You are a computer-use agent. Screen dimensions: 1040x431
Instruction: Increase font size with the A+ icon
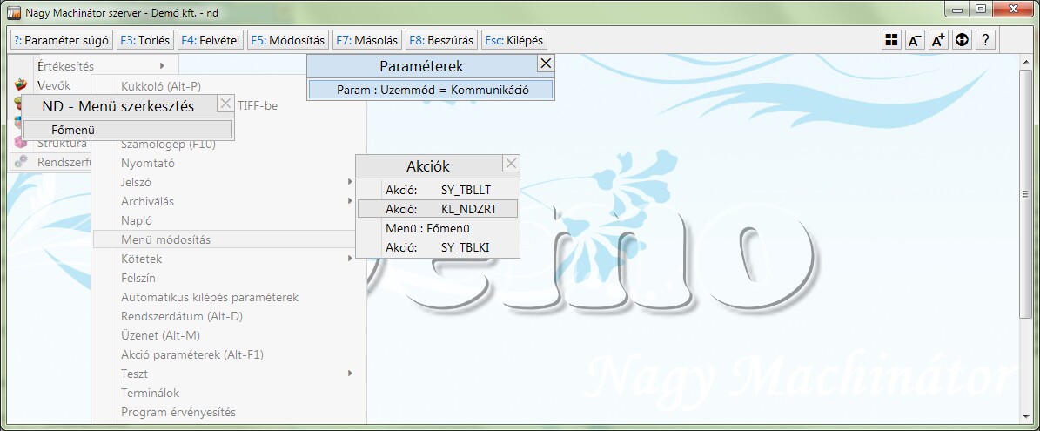pyautogui.click(x=938, y=40)
